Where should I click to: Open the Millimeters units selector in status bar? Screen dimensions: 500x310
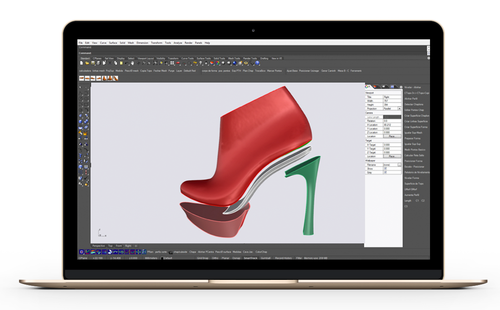(x=151, y=258)
